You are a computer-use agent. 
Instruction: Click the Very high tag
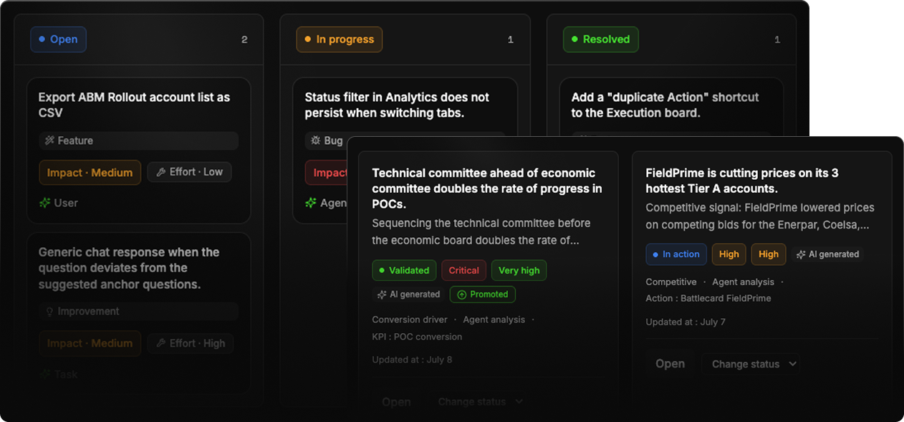519,270
